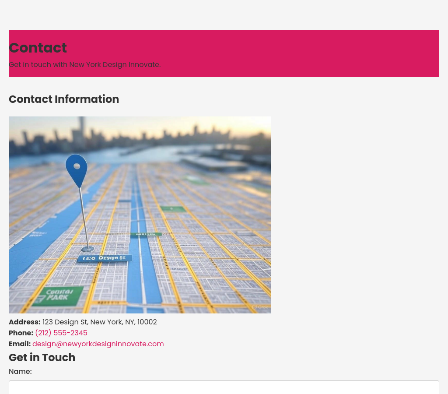Click the bold "Address:" label
448x394 pixels.
[x=24, y=322]
